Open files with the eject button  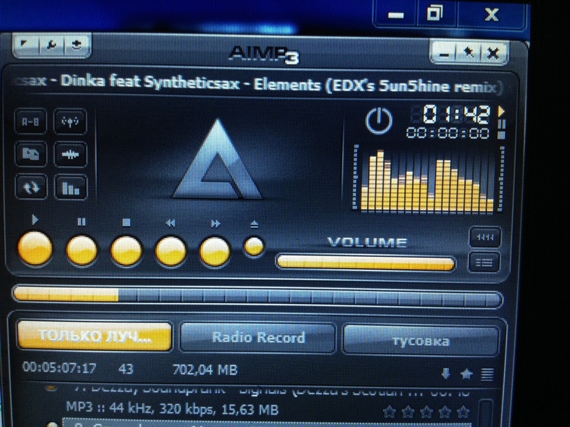[254, 246]
